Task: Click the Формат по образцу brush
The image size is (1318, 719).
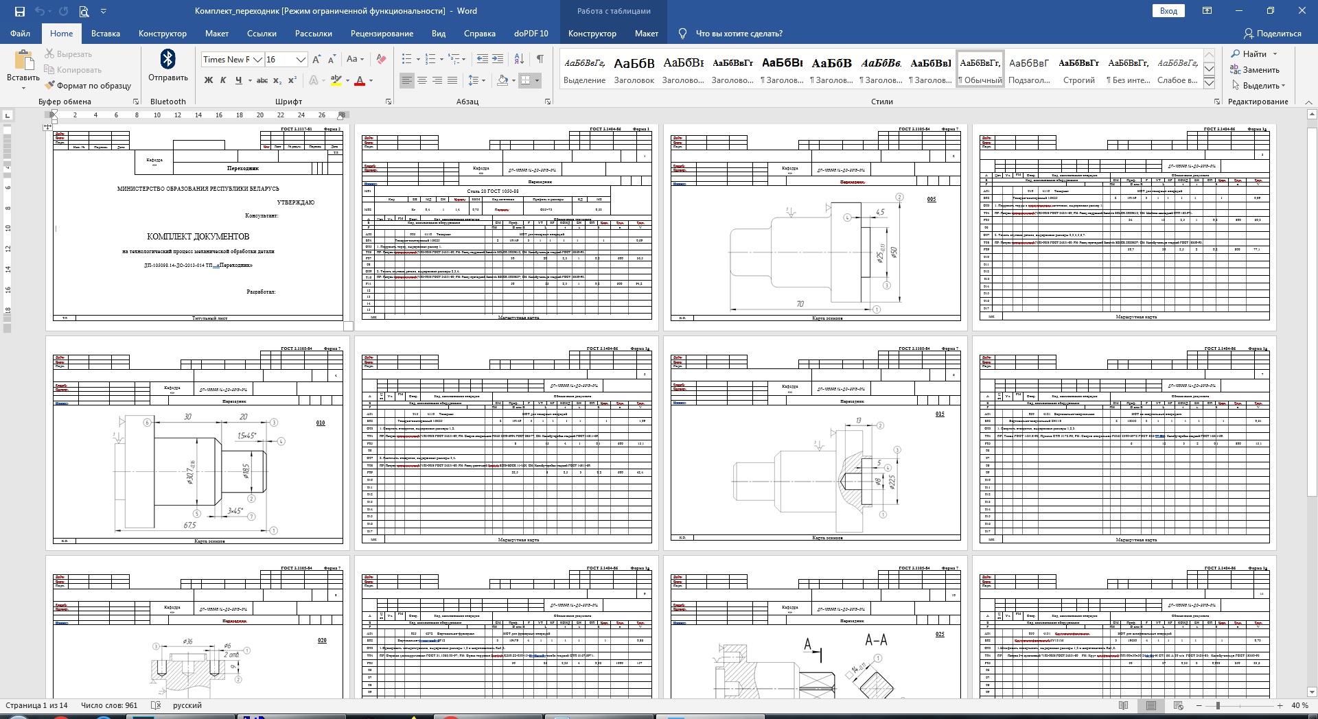Action: (88, 86)
